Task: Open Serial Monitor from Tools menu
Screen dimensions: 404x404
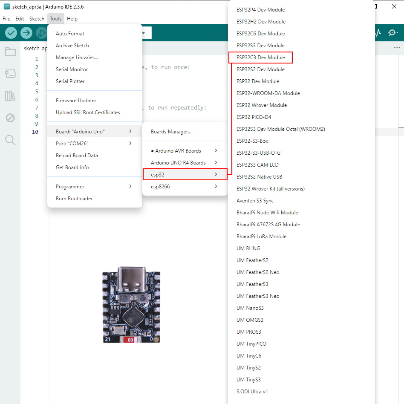Action: coord(95,69)
